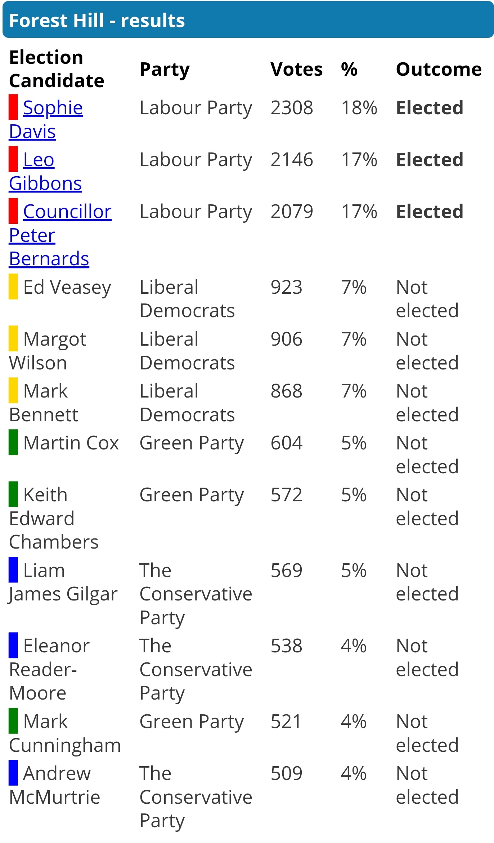This screenshot has width=494, height=843.
Task: Click yellow bar next to Mark Bennett
Action: (x=13, y=390)
